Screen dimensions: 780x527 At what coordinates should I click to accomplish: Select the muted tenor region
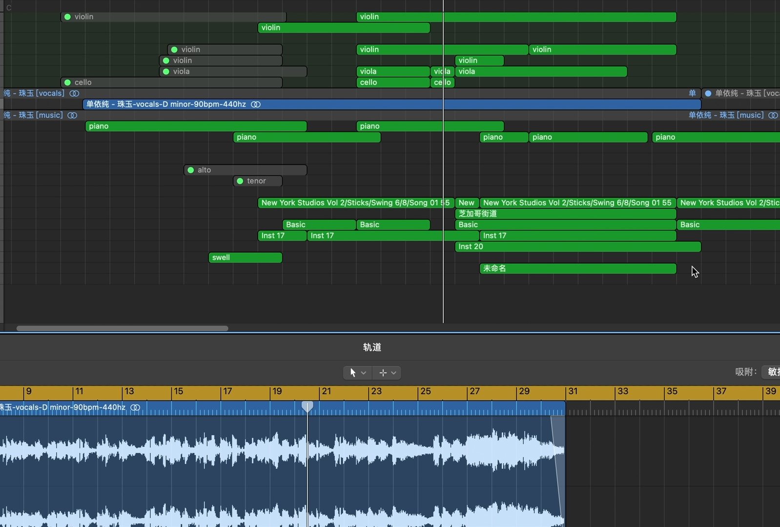point(258,181)
